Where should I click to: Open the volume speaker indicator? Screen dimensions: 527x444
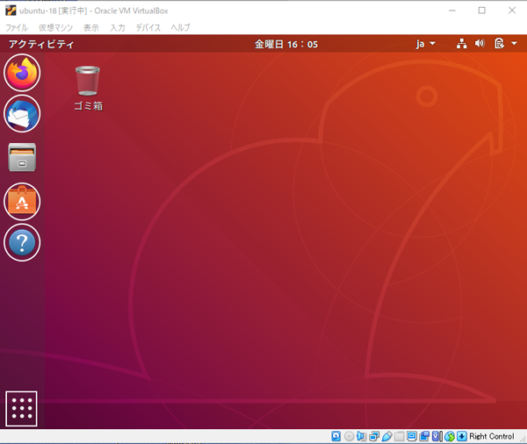[x=480, y=43]
